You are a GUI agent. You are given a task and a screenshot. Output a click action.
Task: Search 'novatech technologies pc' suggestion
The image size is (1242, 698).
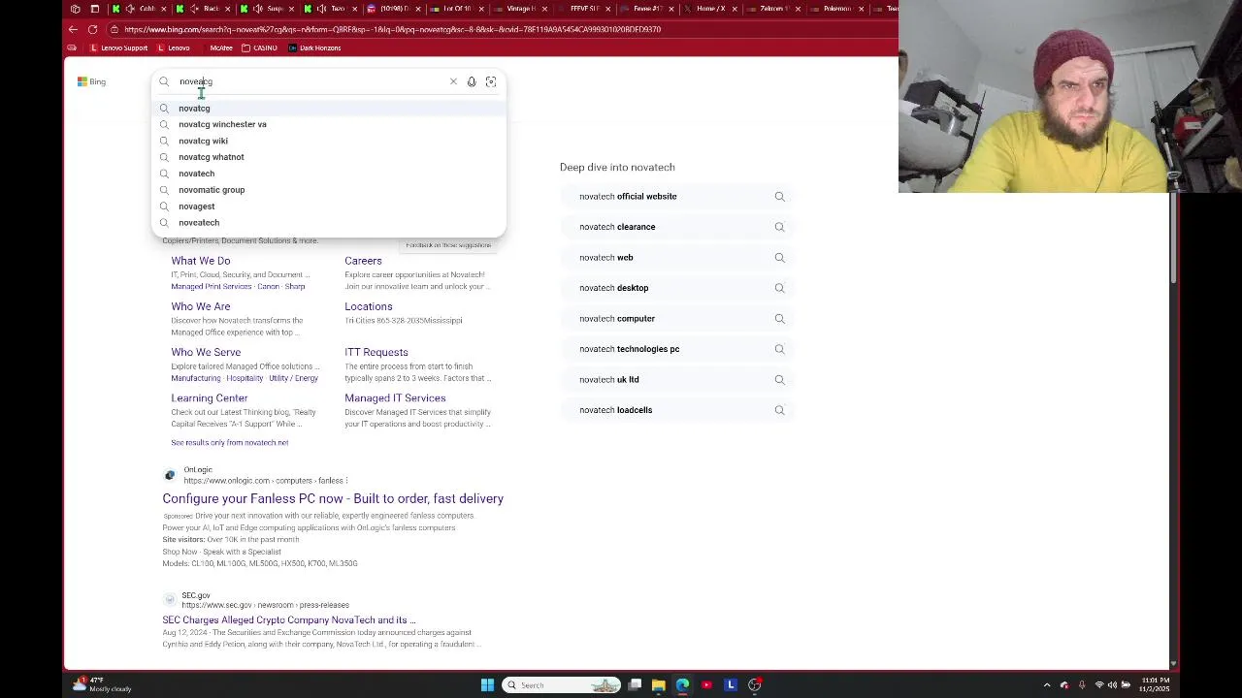[x=677, y=349]
